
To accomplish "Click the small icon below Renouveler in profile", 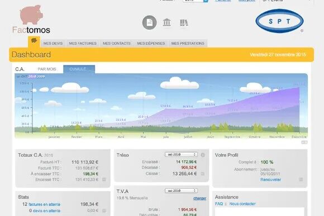I will pos(301,180).
